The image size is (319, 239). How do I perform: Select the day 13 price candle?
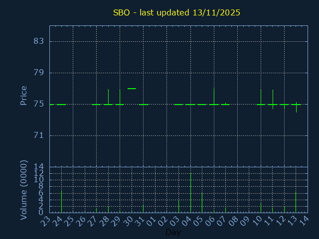[x=296, y=105]
